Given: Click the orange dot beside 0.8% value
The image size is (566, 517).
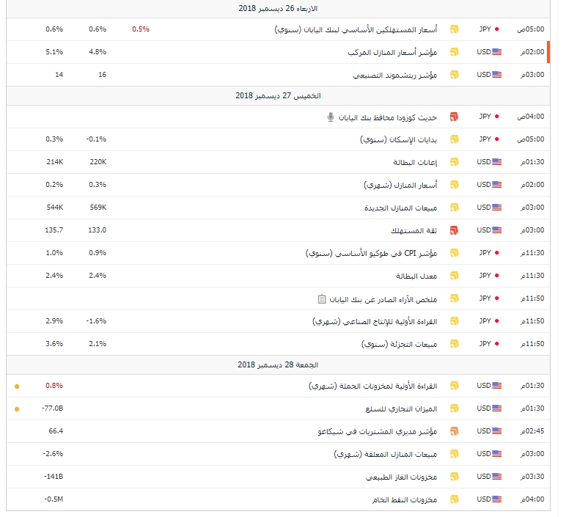Looking at the screenshot, I should pyautogui.click(x=17, y=386).
